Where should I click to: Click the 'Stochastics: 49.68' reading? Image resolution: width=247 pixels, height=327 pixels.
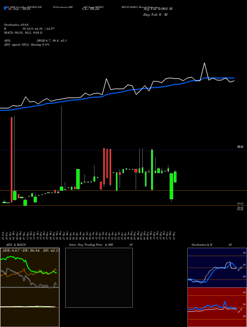point(16,25)
